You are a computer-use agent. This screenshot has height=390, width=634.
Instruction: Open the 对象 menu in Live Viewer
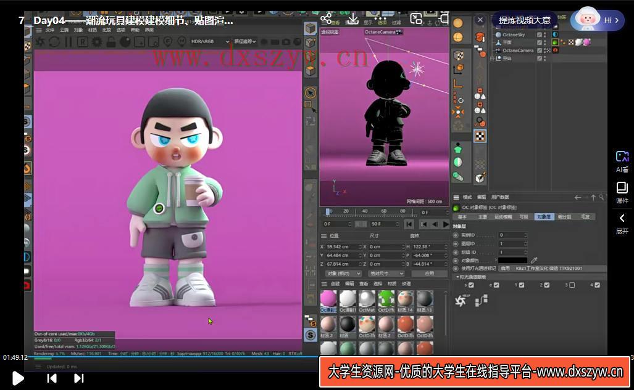pos(78,30)
